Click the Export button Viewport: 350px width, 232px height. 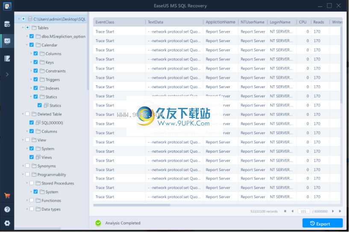tap(323, 223)
